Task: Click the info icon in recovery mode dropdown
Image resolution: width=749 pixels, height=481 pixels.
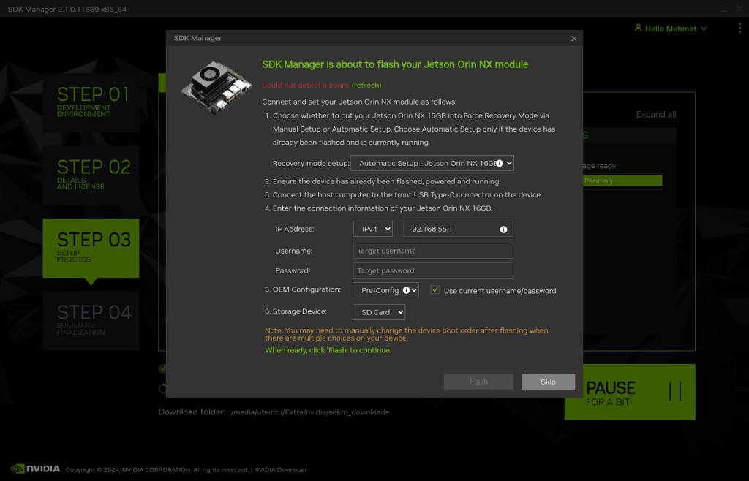Action: (x=499, y=163)
